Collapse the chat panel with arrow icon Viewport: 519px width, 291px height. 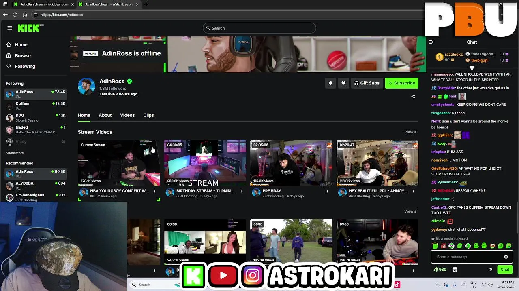click(x=431, y=42)
